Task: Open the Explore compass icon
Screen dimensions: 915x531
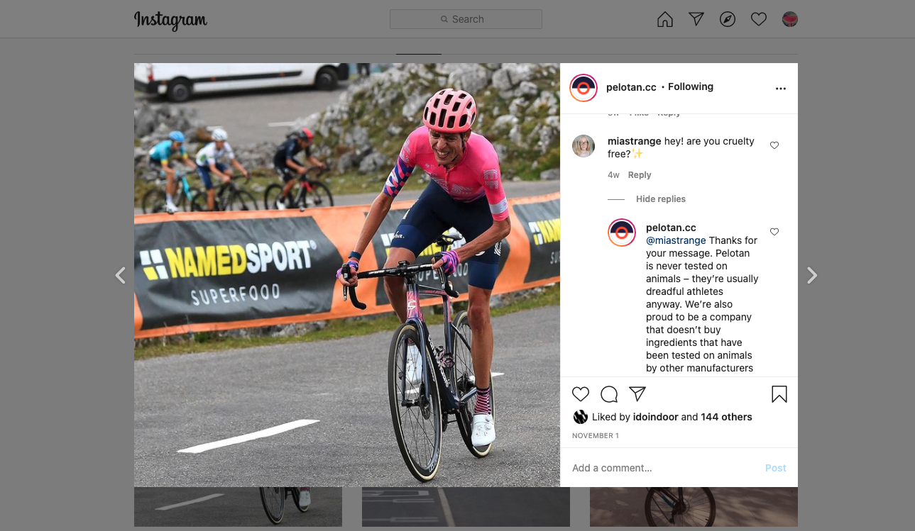Action: 728,19
